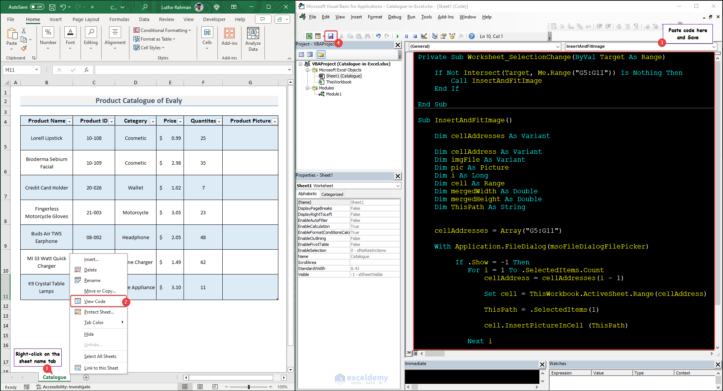Toggle the Product Name filter button
The height and width of the screenshot is (391, 723).
click(69, 121)
